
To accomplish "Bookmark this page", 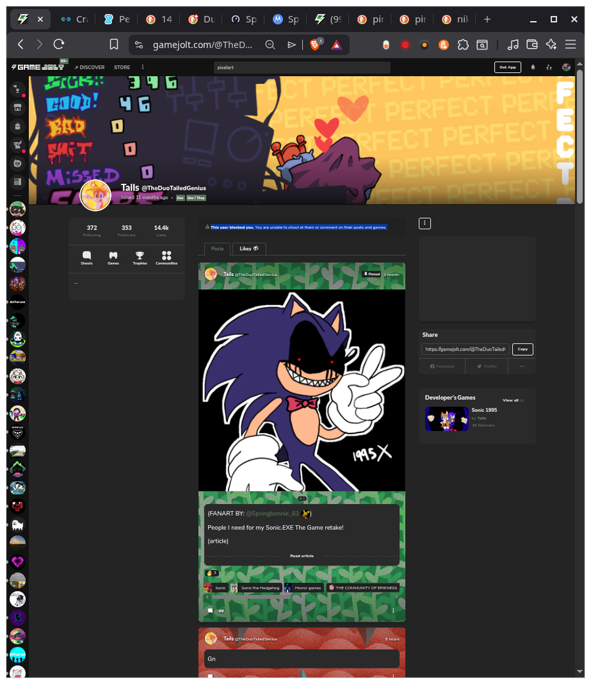I will pos(114,45).
